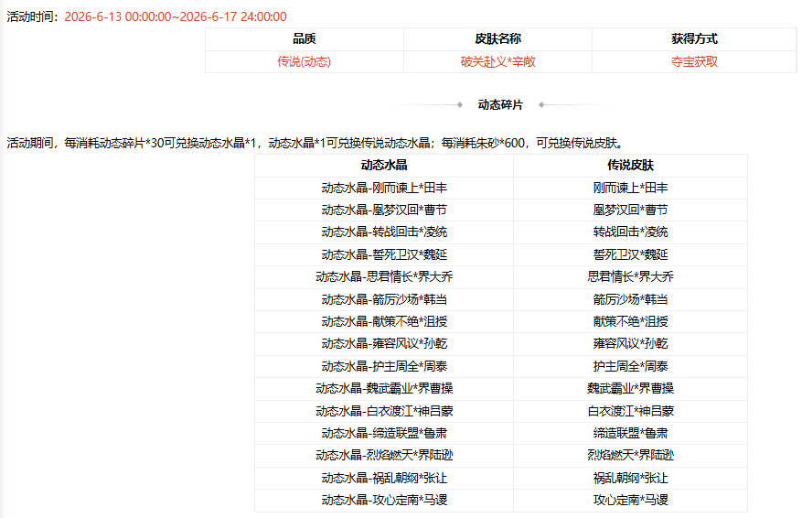Click 动态水晶-箭厉沙场*韩当 cell
This screenshot has height=518, width=802.
pos(384,299)
